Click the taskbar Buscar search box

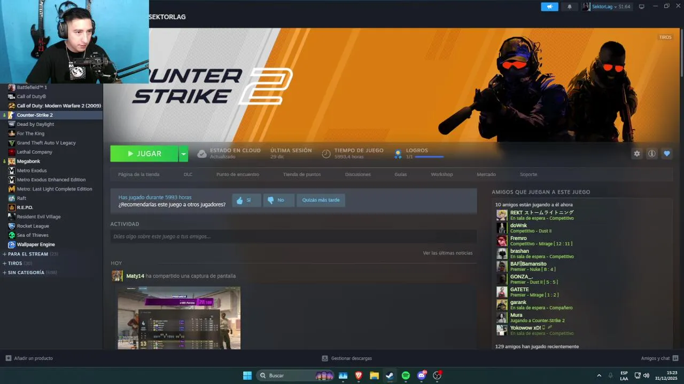[x=296, y=375]
